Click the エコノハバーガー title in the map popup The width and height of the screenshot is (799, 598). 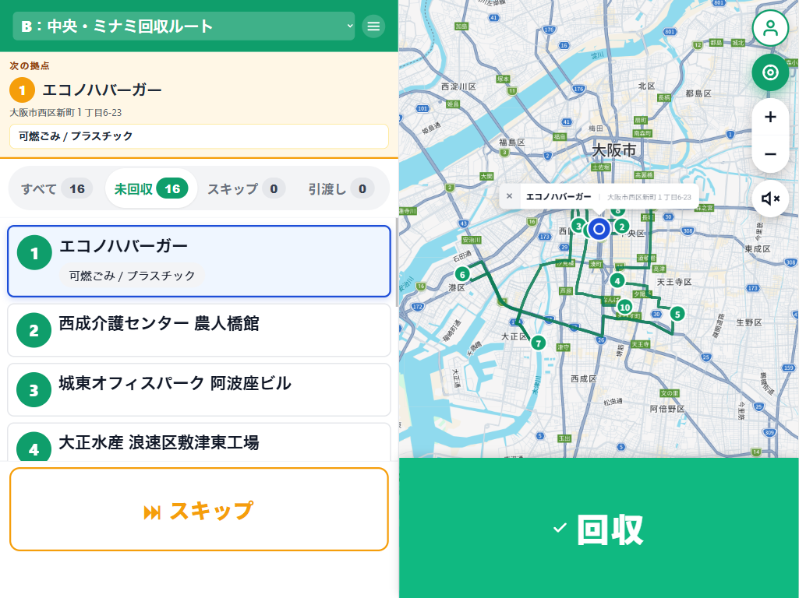pyautogui.click(x=558, y=196)
